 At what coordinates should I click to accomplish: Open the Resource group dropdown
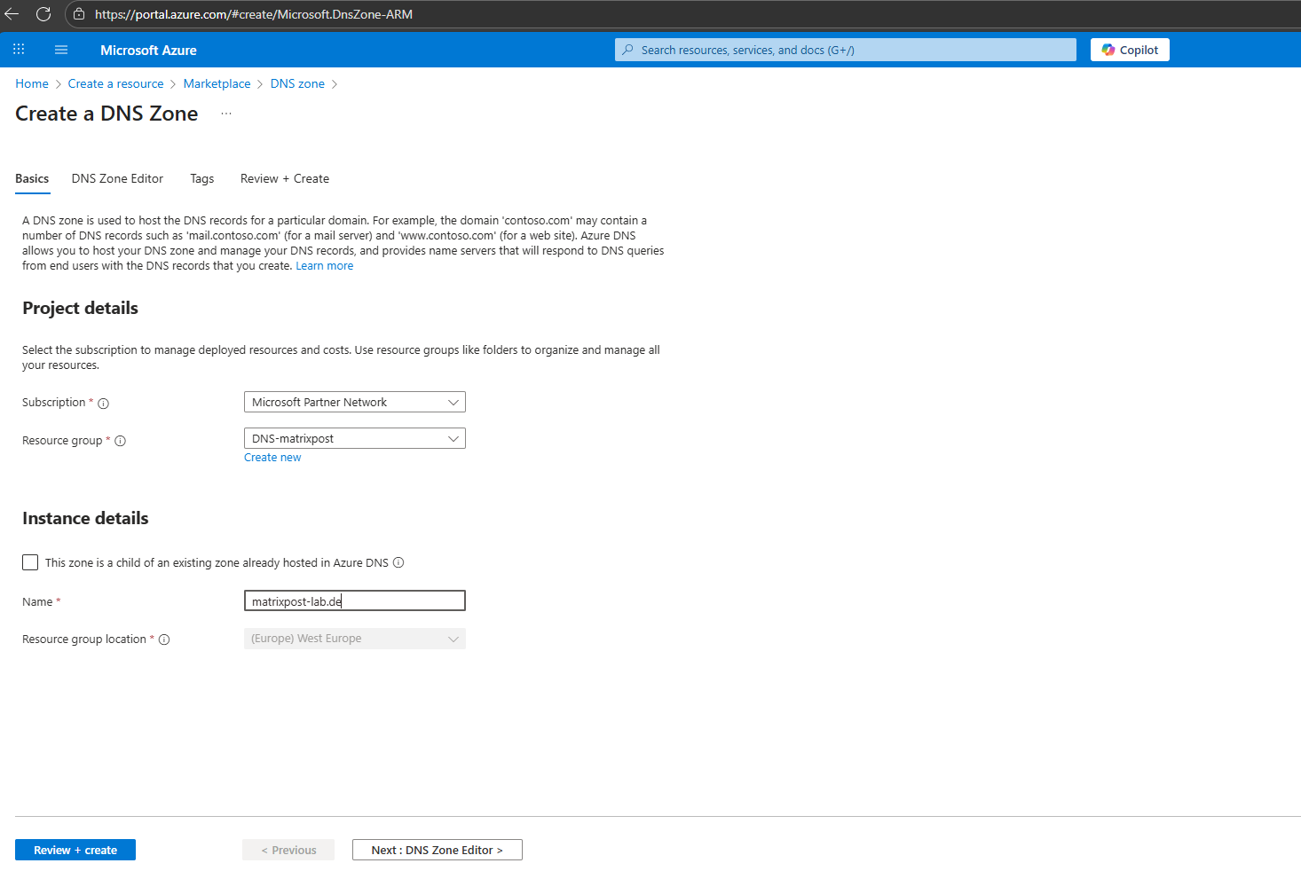click(354, 438)
